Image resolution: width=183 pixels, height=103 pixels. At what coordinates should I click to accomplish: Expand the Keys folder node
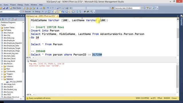click(2, 69)
